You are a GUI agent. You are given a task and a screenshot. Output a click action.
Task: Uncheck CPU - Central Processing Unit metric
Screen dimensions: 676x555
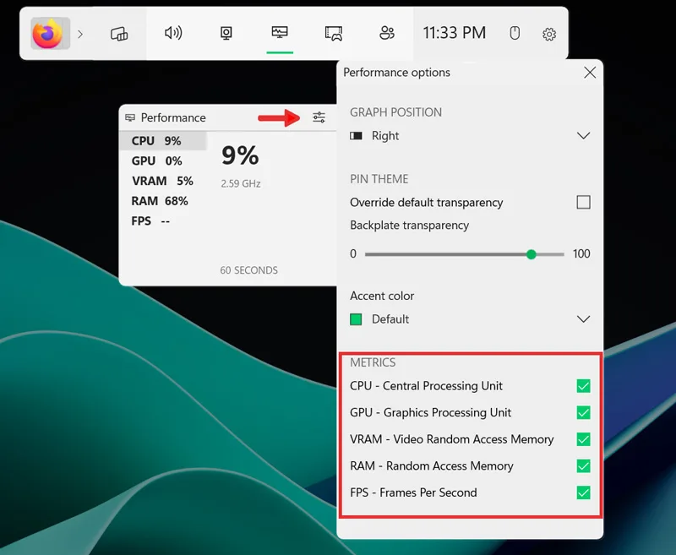click(x=583, y=386)
